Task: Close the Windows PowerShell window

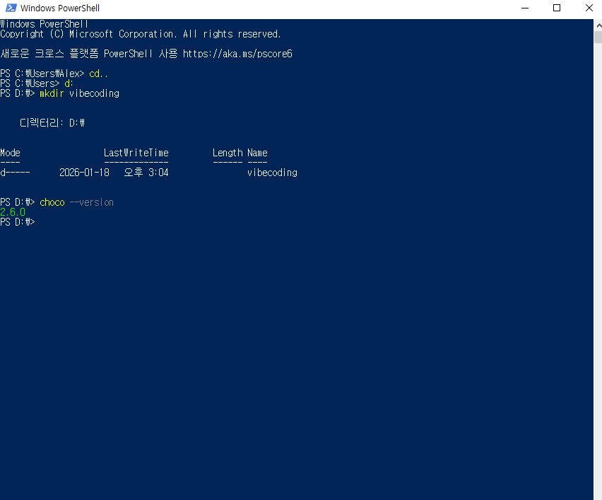Action: [589, 8]
